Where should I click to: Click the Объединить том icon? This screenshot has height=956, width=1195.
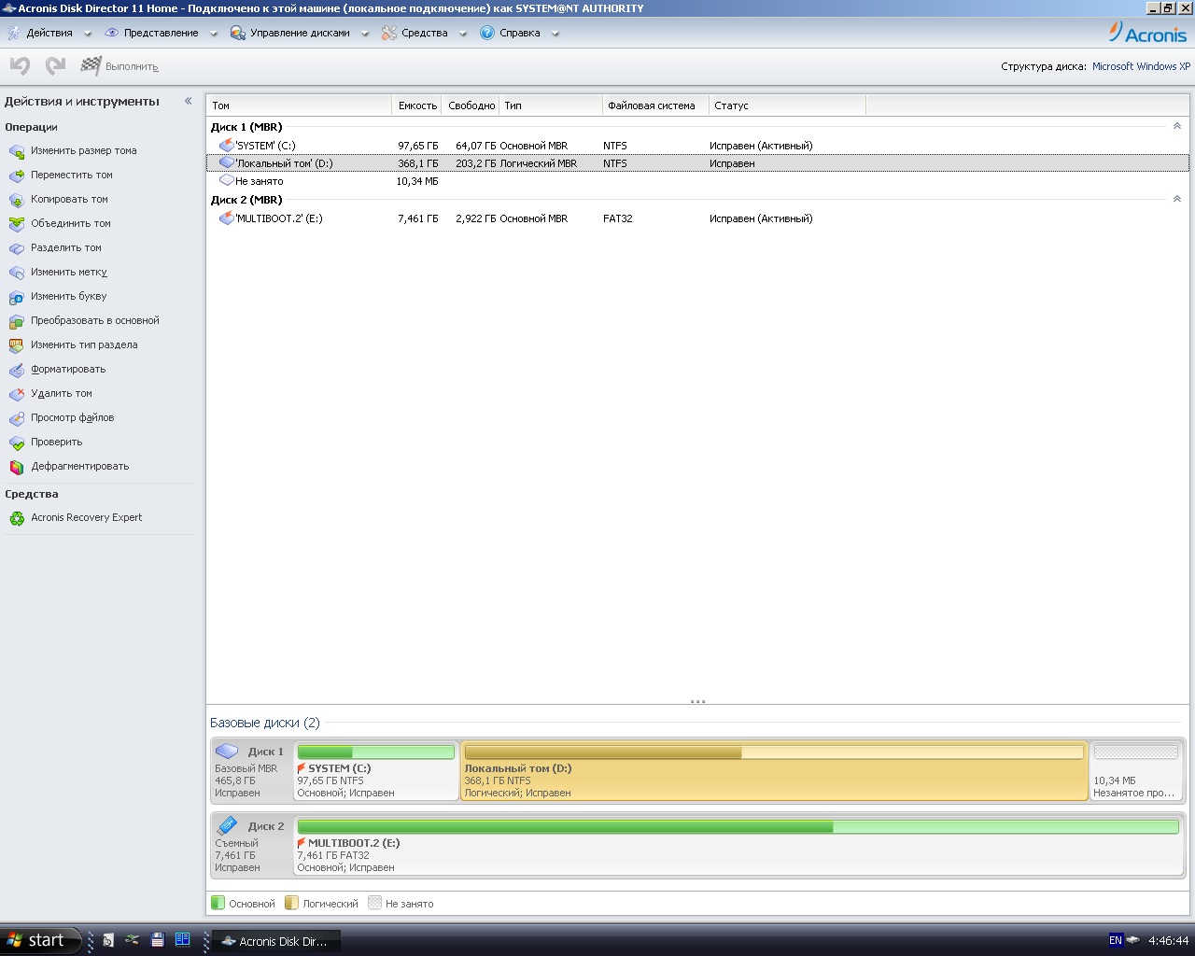click(x=17, y=224)
